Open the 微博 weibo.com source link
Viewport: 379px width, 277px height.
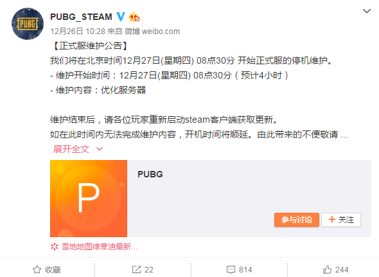pyautogui.click(x=152, y=31)
